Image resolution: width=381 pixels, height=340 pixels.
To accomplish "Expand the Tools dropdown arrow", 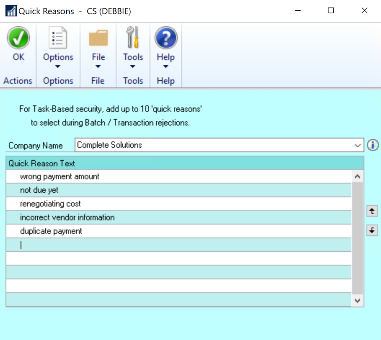I will 133,67.
